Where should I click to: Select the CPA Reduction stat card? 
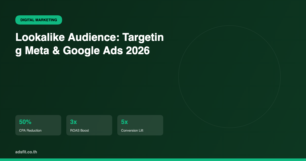[38, 125]
